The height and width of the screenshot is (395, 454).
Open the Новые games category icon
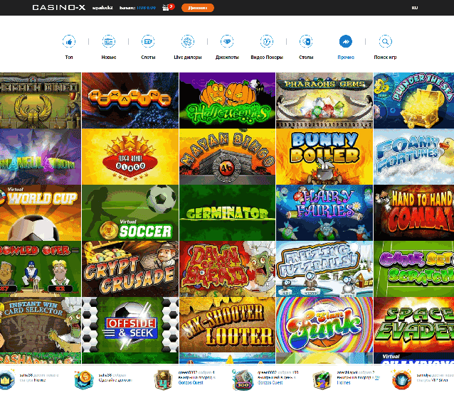click(109, 42)
